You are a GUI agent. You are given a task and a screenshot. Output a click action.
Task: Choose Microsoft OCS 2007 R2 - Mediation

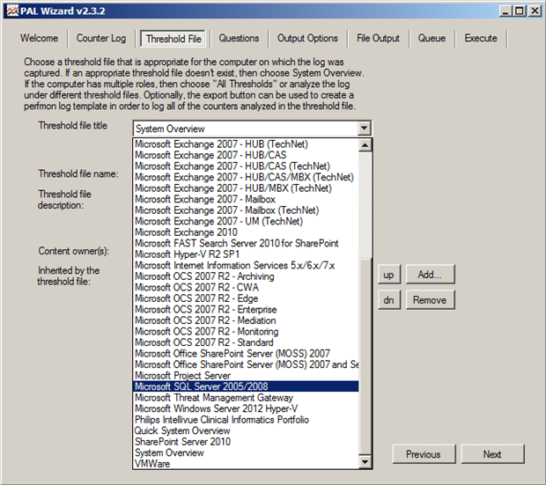246,320
